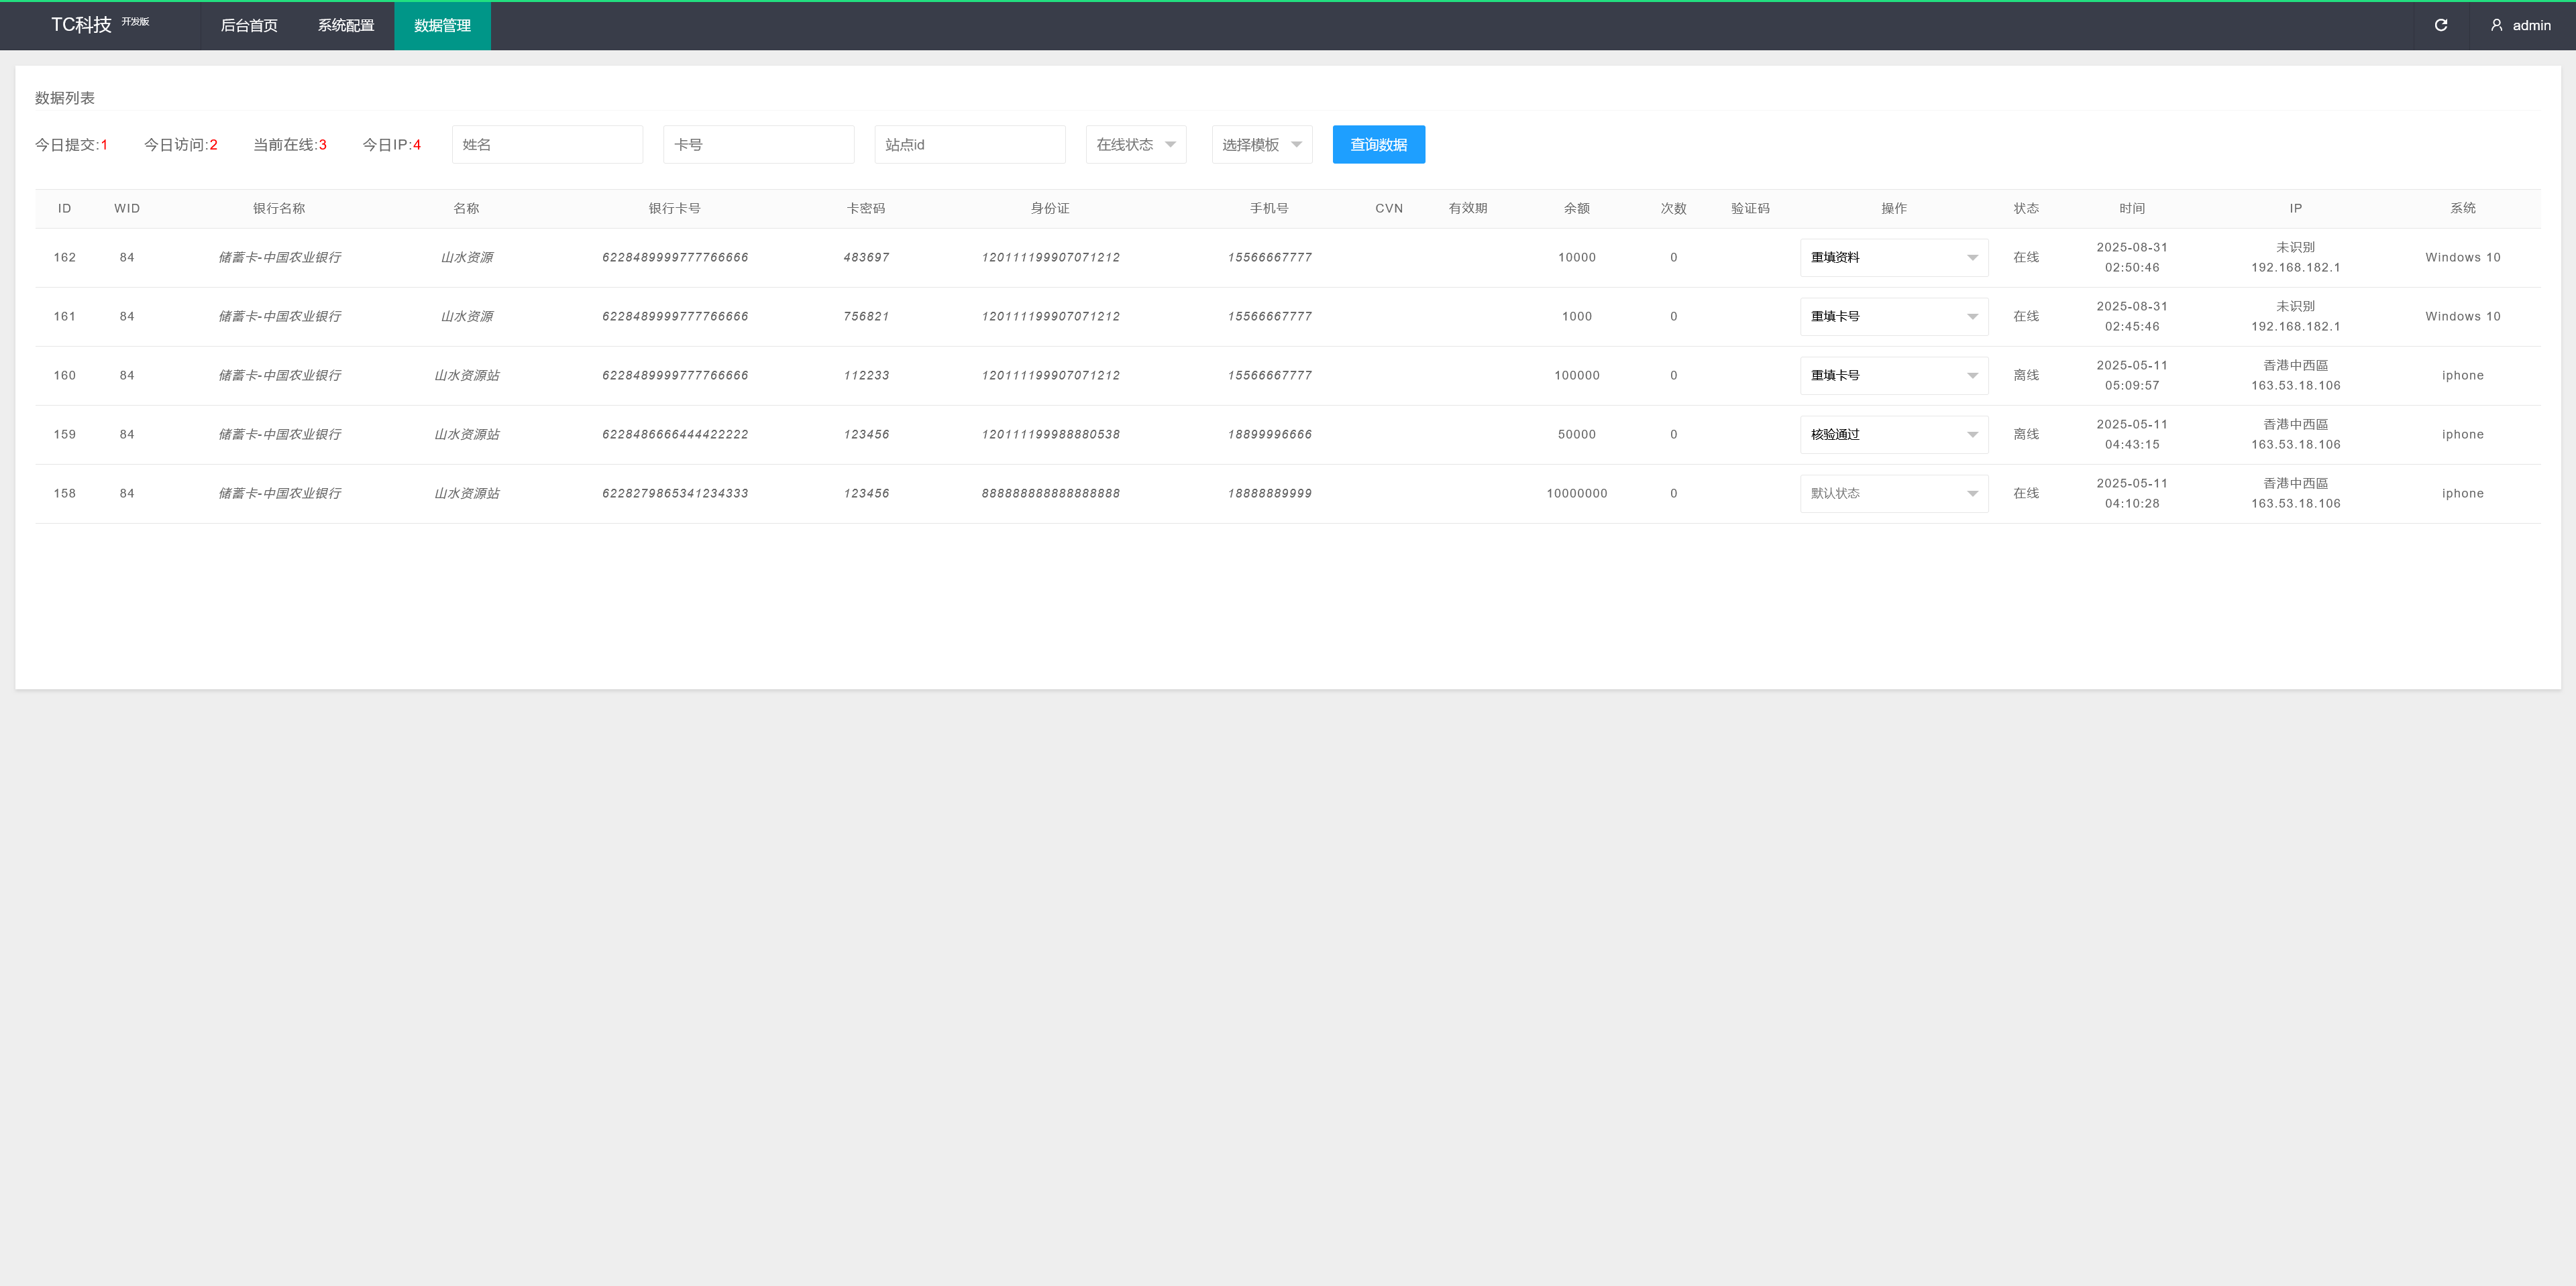Switch to the 数据管理 tab
The width and height of the screenshot is (2576, 1286).
click(442, 26)
